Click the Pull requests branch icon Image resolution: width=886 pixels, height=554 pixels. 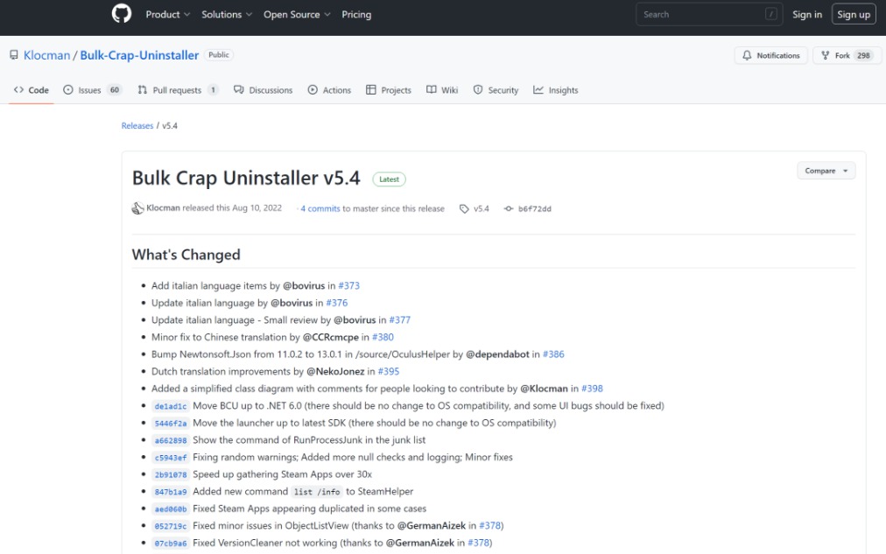click(x=143, y=90)
